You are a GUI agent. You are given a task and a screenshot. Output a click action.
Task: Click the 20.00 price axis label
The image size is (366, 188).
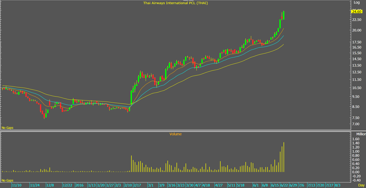coord(357,30)
